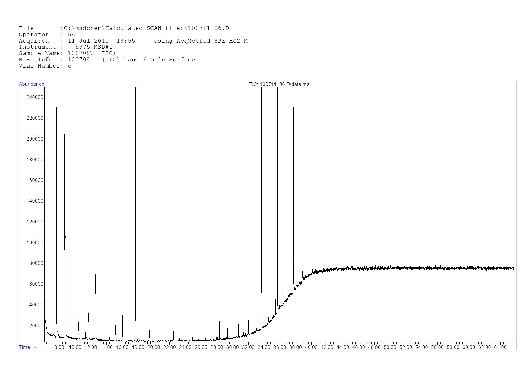Click the Operator : SA line
The width and height of the screenshot is (529, 374).
coord(47,34)
